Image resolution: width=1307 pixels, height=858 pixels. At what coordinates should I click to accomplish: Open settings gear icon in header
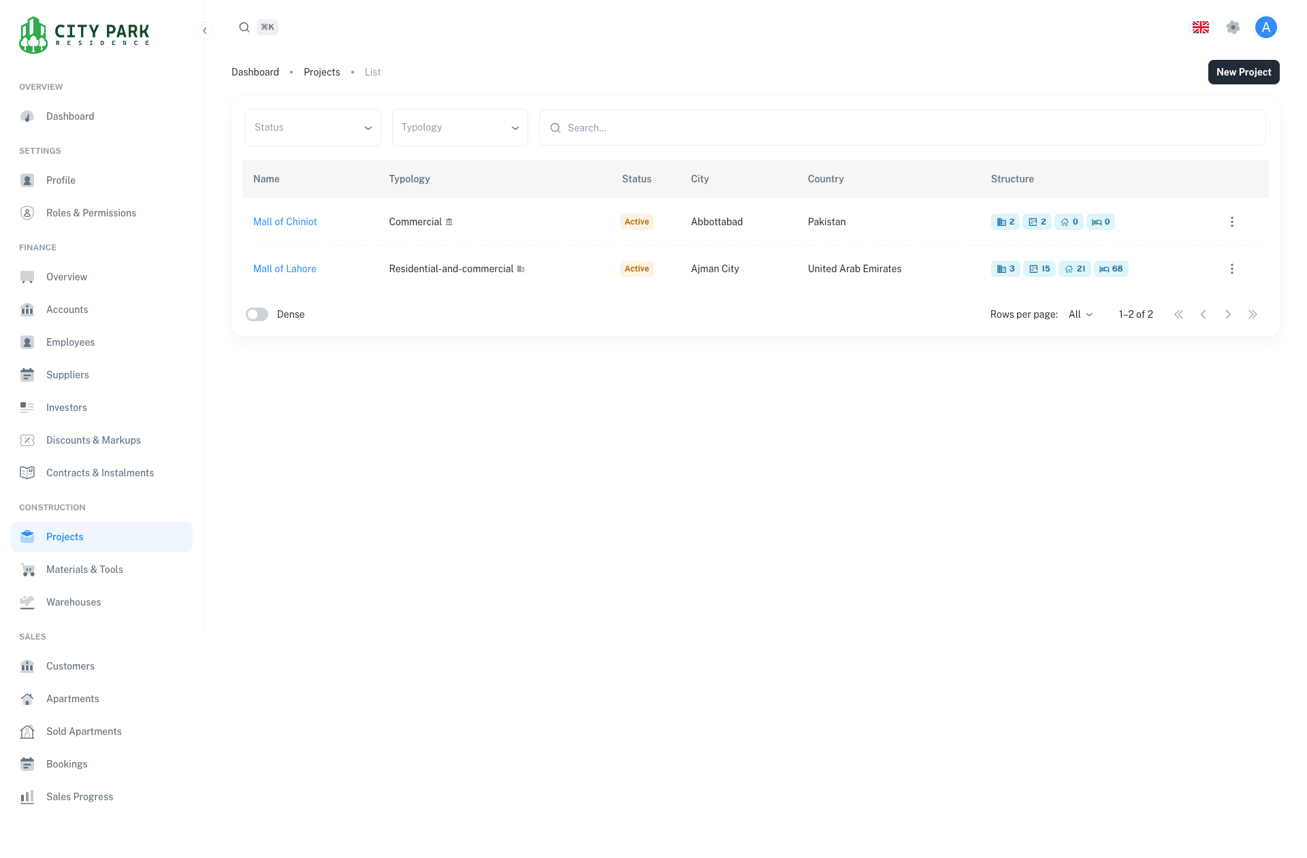coord(1233,27)
